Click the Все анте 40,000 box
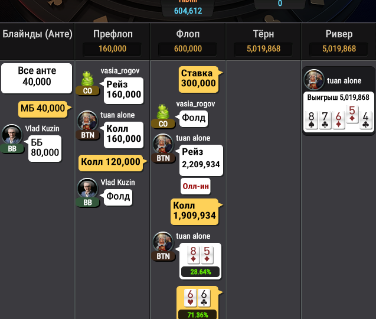The width and height of the screenshot is (376, 319). (x=37, y=78)
